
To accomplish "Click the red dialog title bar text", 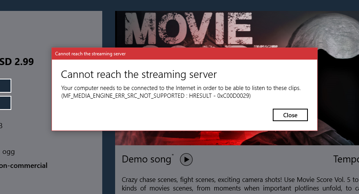I will pyautogui.click(x=90, y=54).
